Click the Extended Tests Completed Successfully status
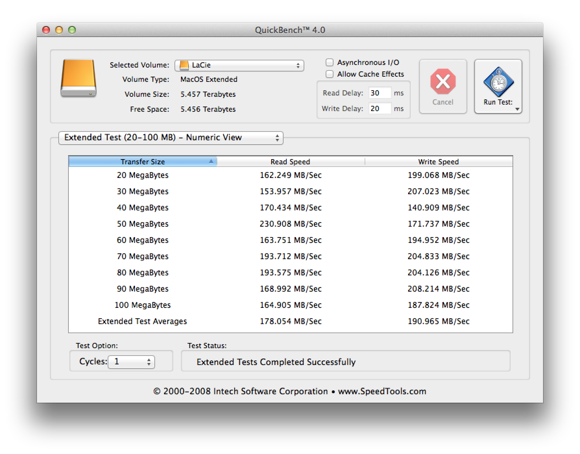This screenshot has height=454, width=580. pyautogui.click(x=276, y=362)
